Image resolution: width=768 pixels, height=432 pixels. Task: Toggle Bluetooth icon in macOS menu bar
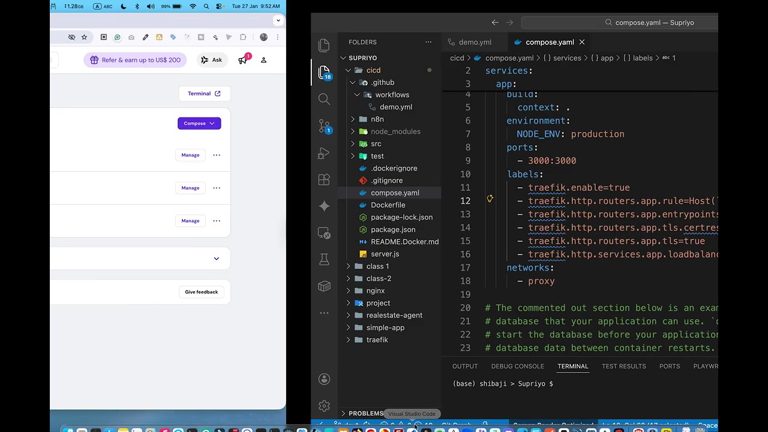[137, 6]
